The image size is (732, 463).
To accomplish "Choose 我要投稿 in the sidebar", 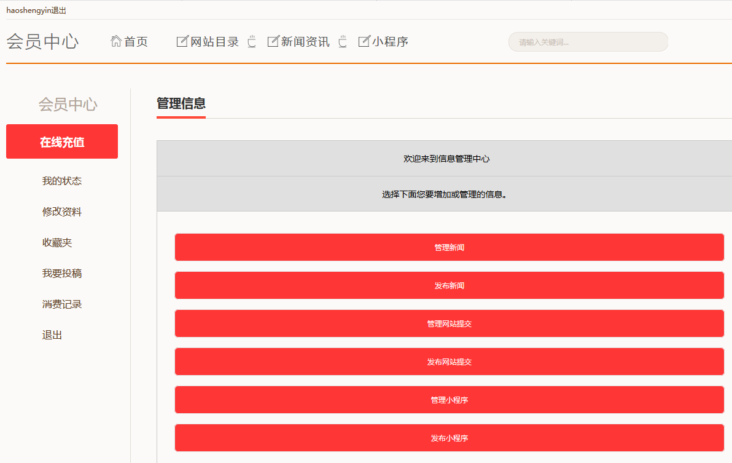I will tap(62, 273).
